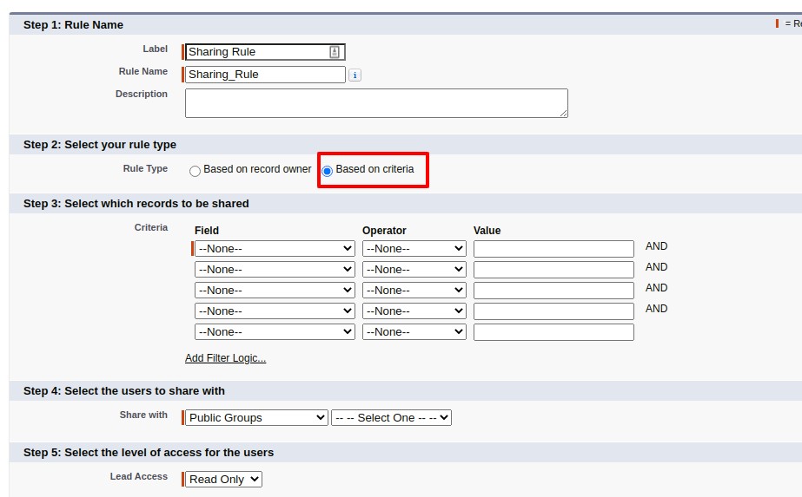The height and width of the screenshot is (497, 802).
Task: Open the first criteria Field dropdown
Action: tap(275, 249)
